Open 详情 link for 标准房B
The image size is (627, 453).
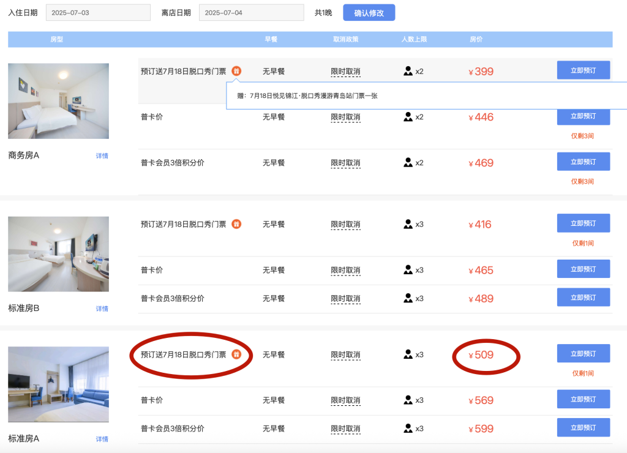102,309
